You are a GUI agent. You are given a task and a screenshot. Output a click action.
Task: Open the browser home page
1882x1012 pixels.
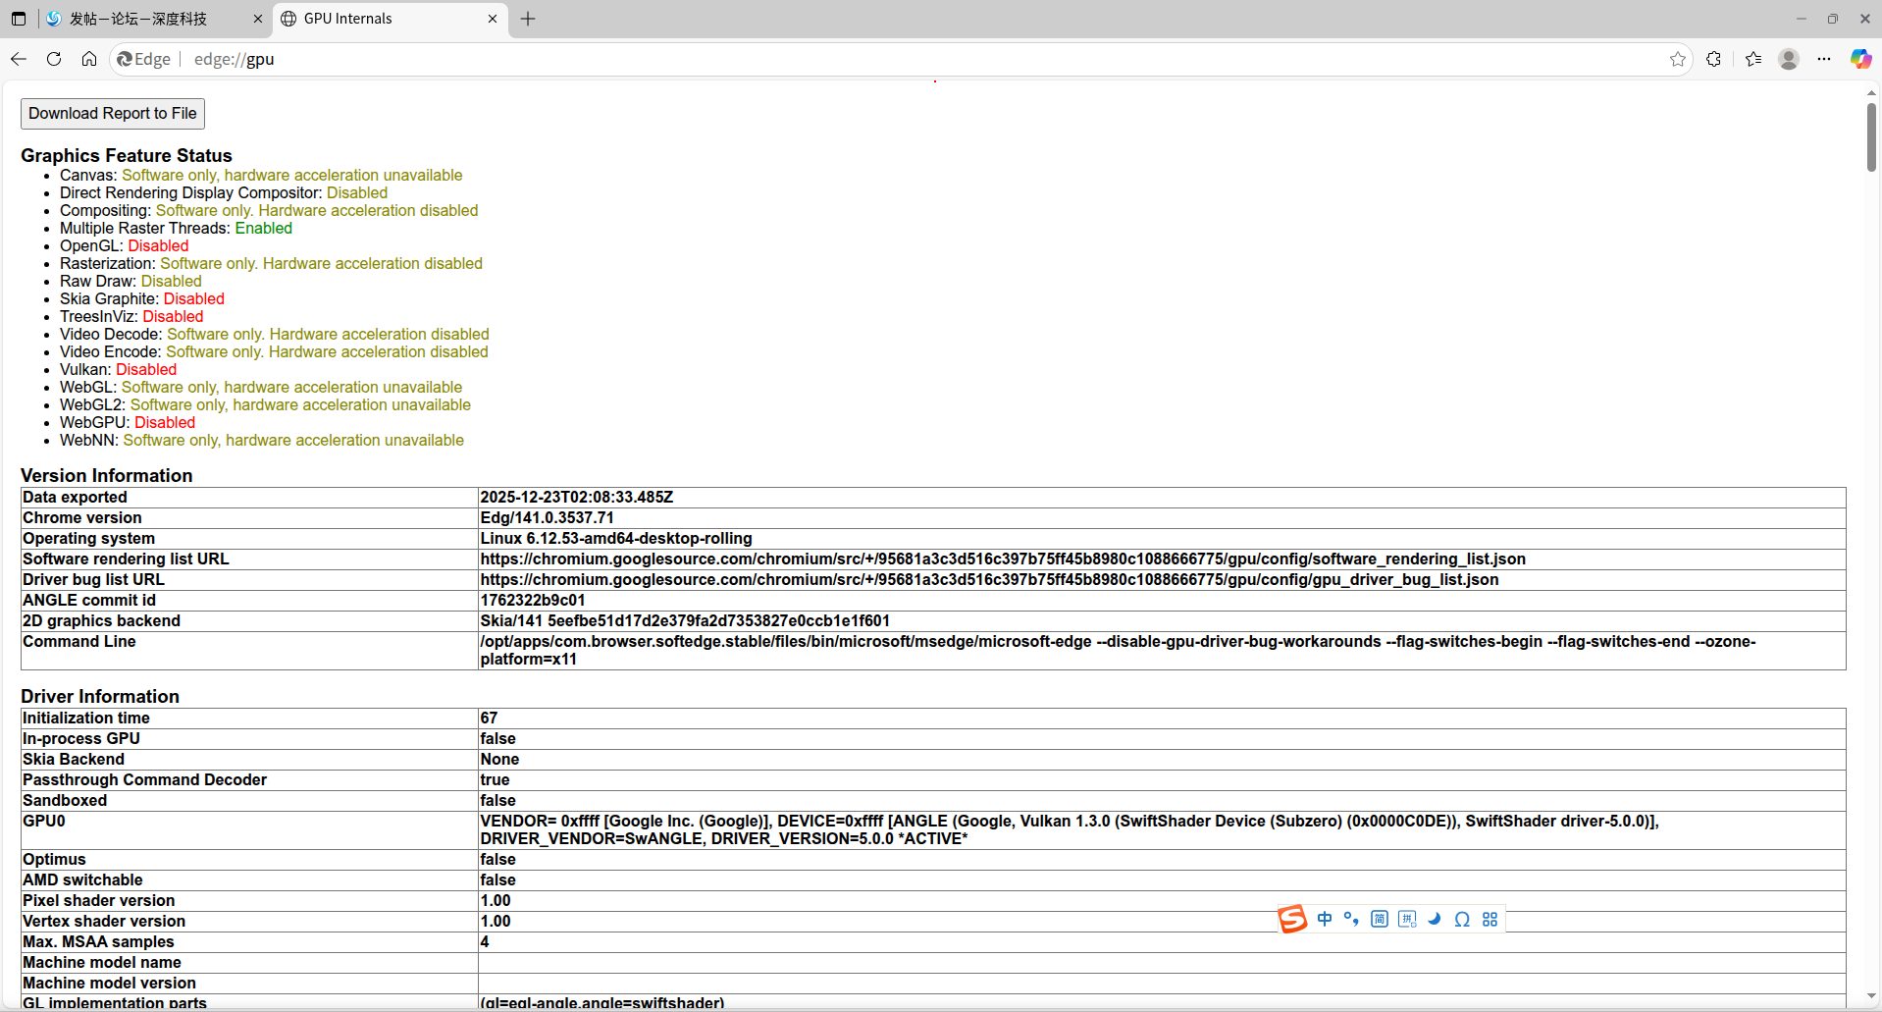coord(89,59)
